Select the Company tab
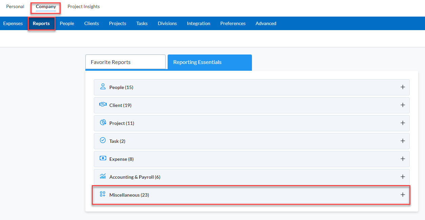Screen dimensions: 425x220 tap(46, 7)
